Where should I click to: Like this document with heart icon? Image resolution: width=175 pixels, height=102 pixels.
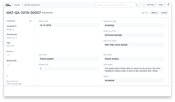[7, 76]
